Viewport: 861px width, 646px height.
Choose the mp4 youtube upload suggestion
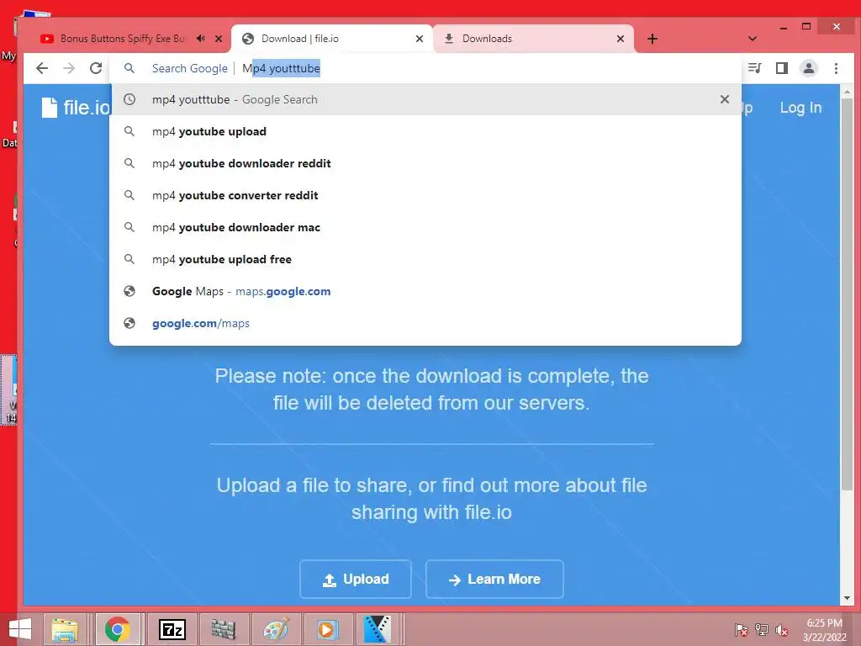(425, 131)
